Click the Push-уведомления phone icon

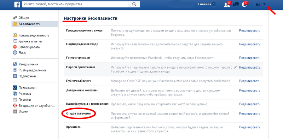pyautogui.click(x=15, y=70)
